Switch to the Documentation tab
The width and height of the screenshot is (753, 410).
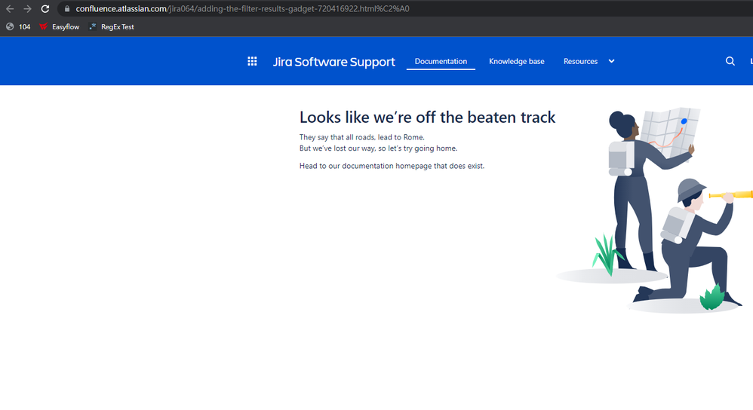[441, 61]
